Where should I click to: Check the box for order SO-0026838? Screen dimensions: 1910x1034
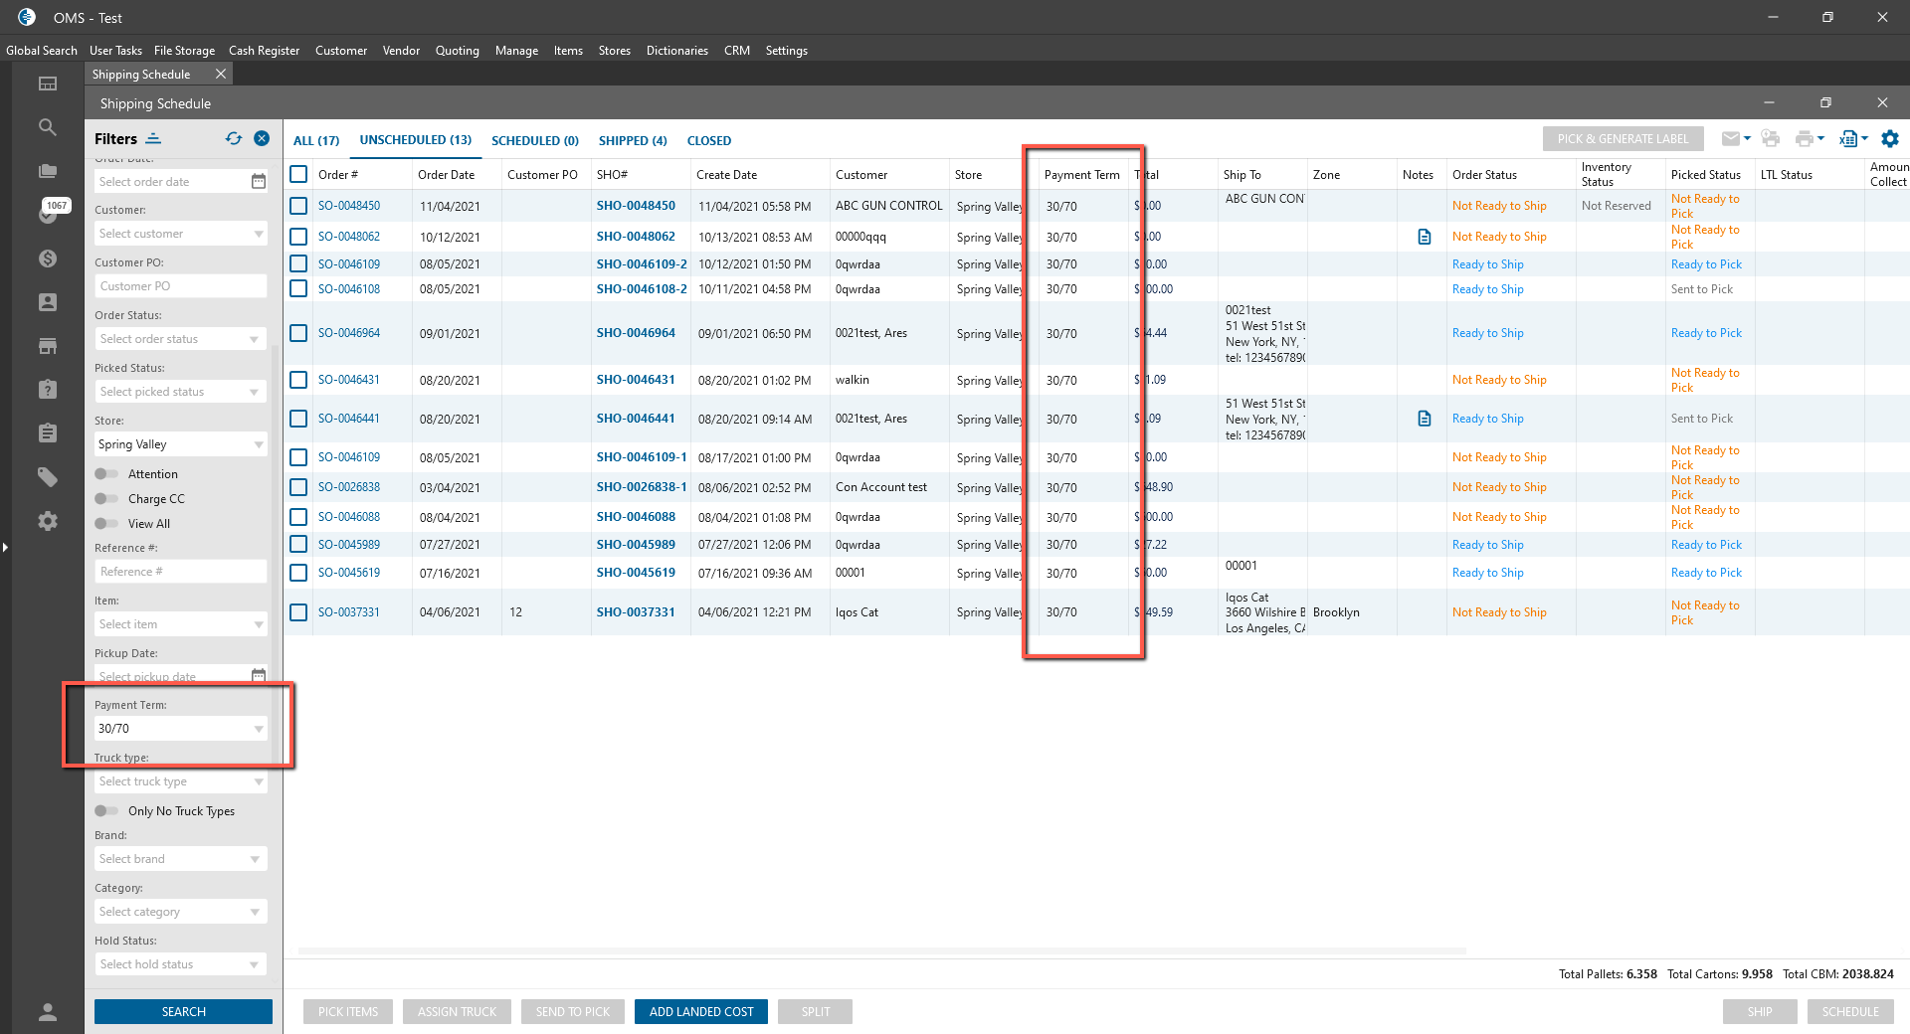pyautogui.click(x=298, y=487)
